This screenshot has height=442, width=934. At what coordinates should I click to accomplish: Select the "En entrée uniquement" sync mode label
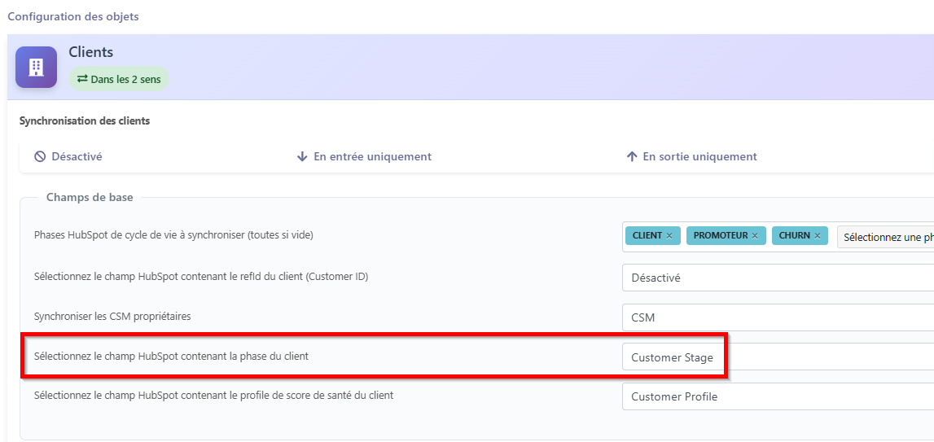(372, 156)
